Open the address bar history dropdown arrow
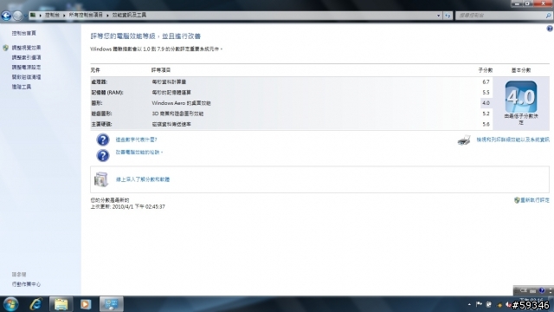 coord(439,16)
